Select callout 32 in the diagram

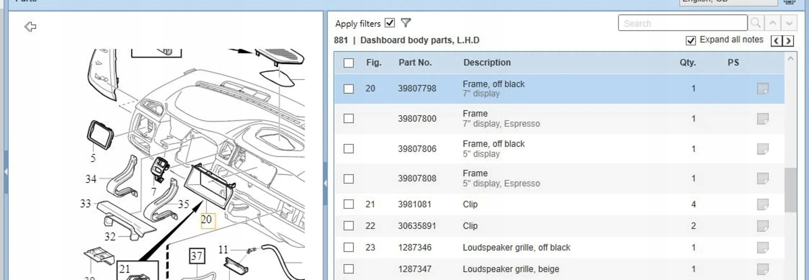pyautogui.click(x=110, y=237)
